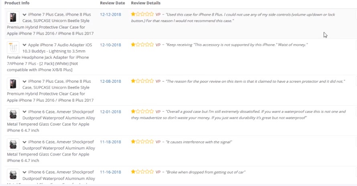Screen dimensions: 357x186
Task: Expand the 12-08-2018 SUPCASE product row chevron
Action: (x=24, y=82)
